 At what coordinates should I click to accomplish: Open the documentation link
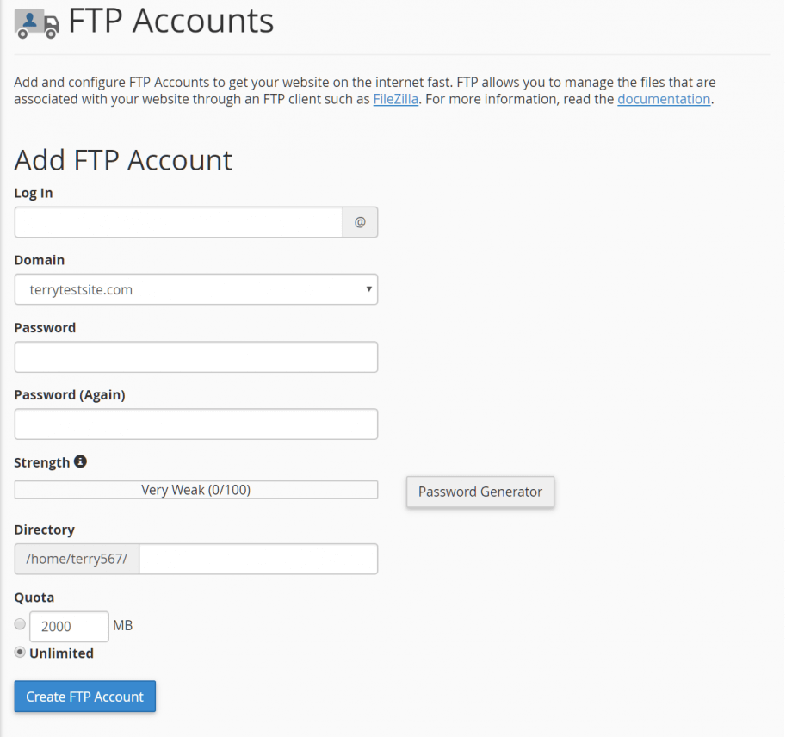click(663, 99)
